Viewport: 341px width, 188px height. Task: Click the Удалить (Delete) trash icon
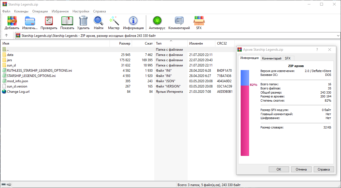coord(83,21)
